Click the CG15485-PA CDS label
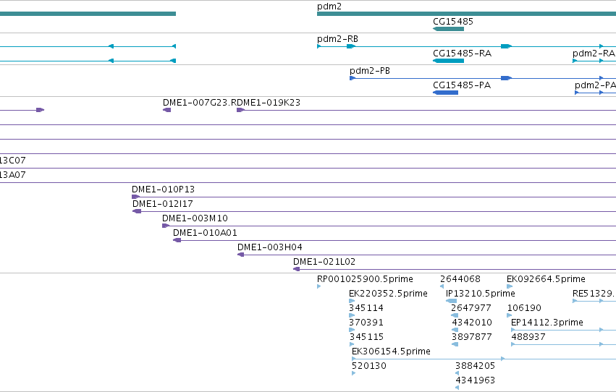Image resolution: width=616 pixels, height=392 pixels. click(x=462, y=85)
